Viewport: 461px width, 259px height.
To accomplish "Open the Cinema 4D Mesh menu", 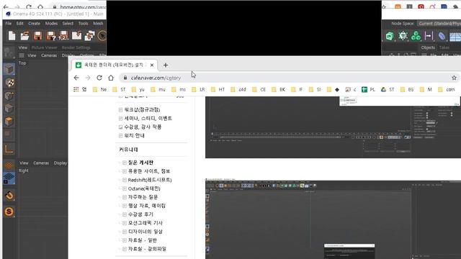I will click(x=98, y=24).
